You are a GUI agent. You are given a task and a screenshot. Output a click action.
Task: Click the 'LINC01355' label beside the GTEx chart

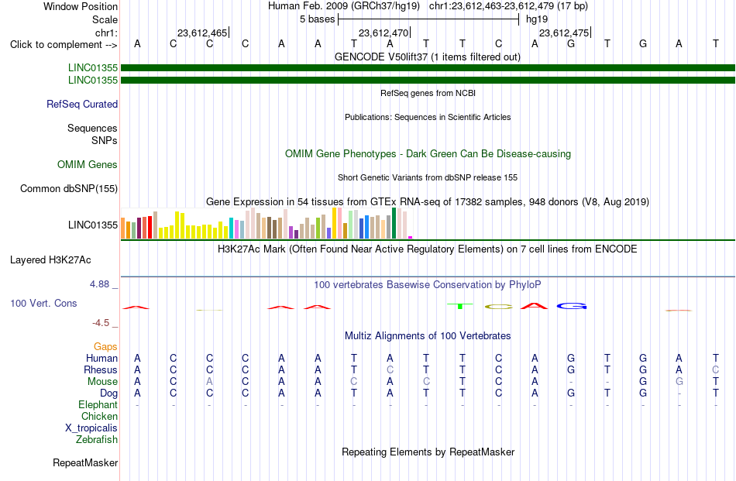(x=93, y=225)
